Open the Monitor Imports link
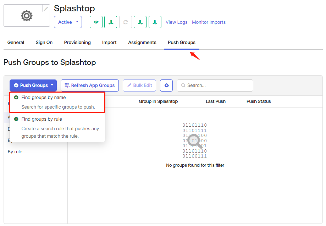 [209, 22]
